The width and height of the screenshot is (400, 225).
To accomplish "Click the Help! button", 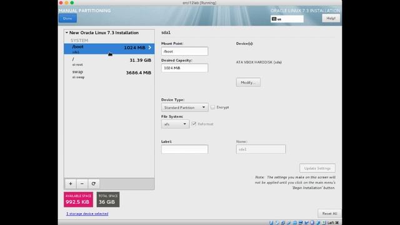I will coord(331,18).
